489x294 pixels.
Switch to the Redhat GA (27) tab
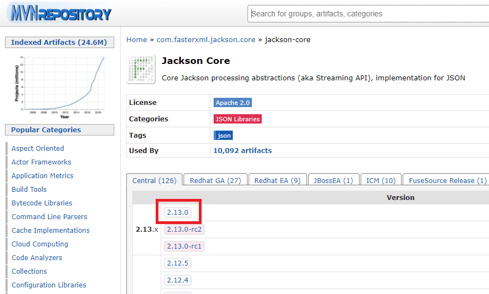point(215,180)
